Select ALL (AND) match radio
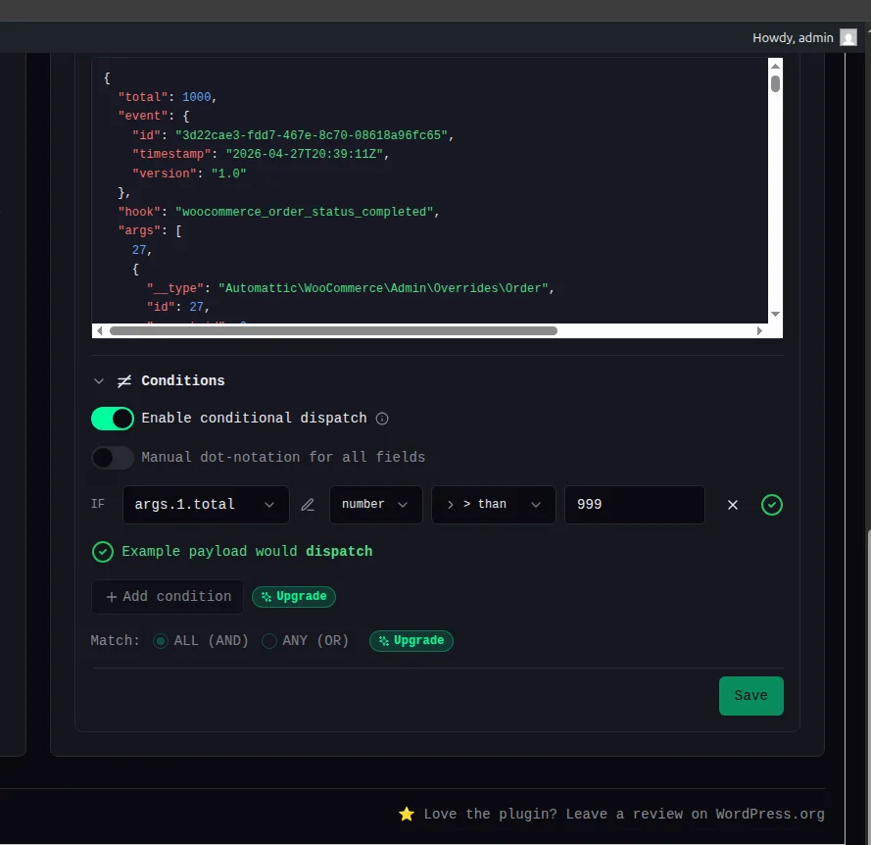The image size is (871, 845). (x=161, y=641)
